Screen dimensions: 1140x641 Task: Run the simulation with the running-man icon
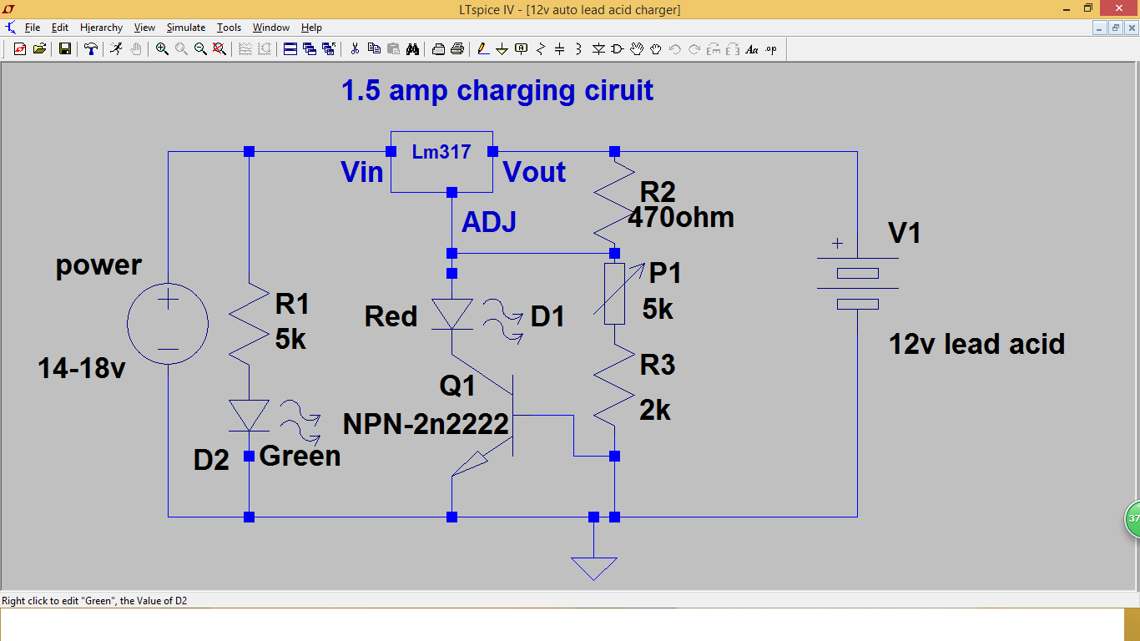(x=116, y=48)
